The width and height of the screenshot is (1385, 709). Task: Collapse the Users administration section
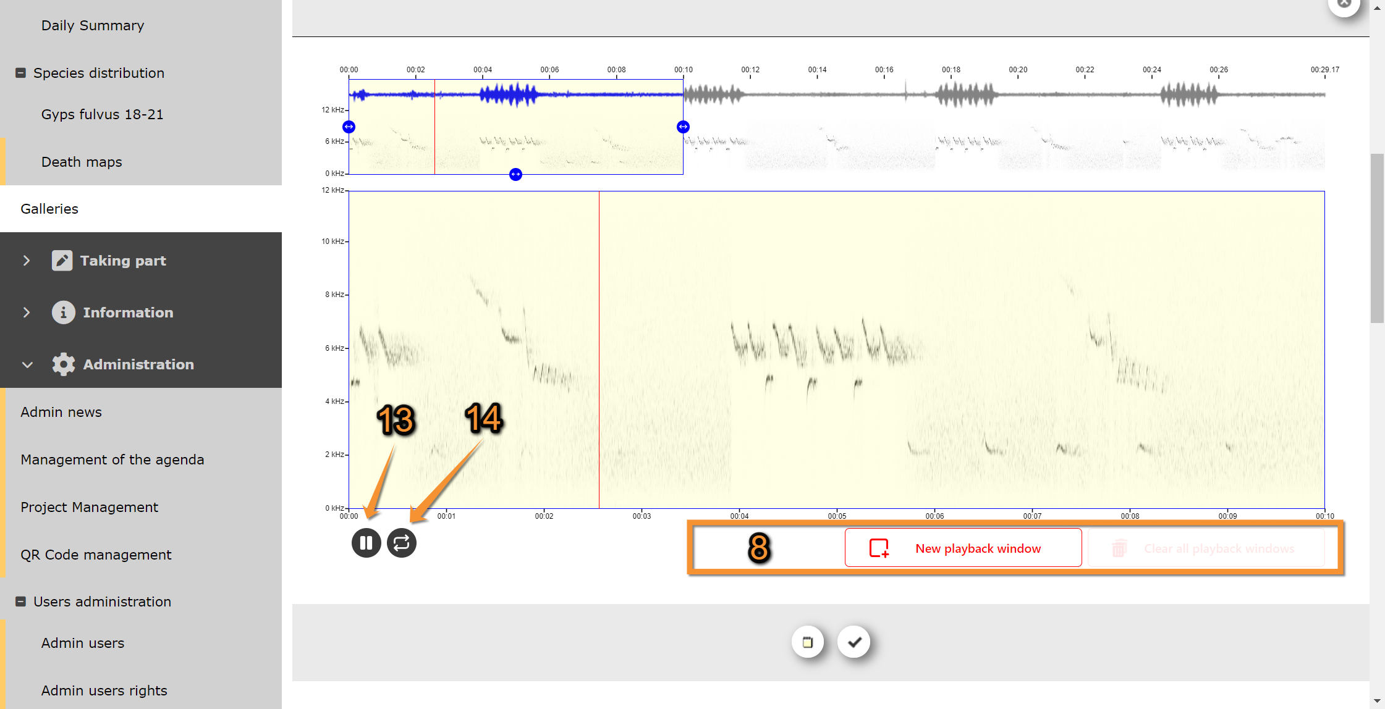(x=20, y=602)
